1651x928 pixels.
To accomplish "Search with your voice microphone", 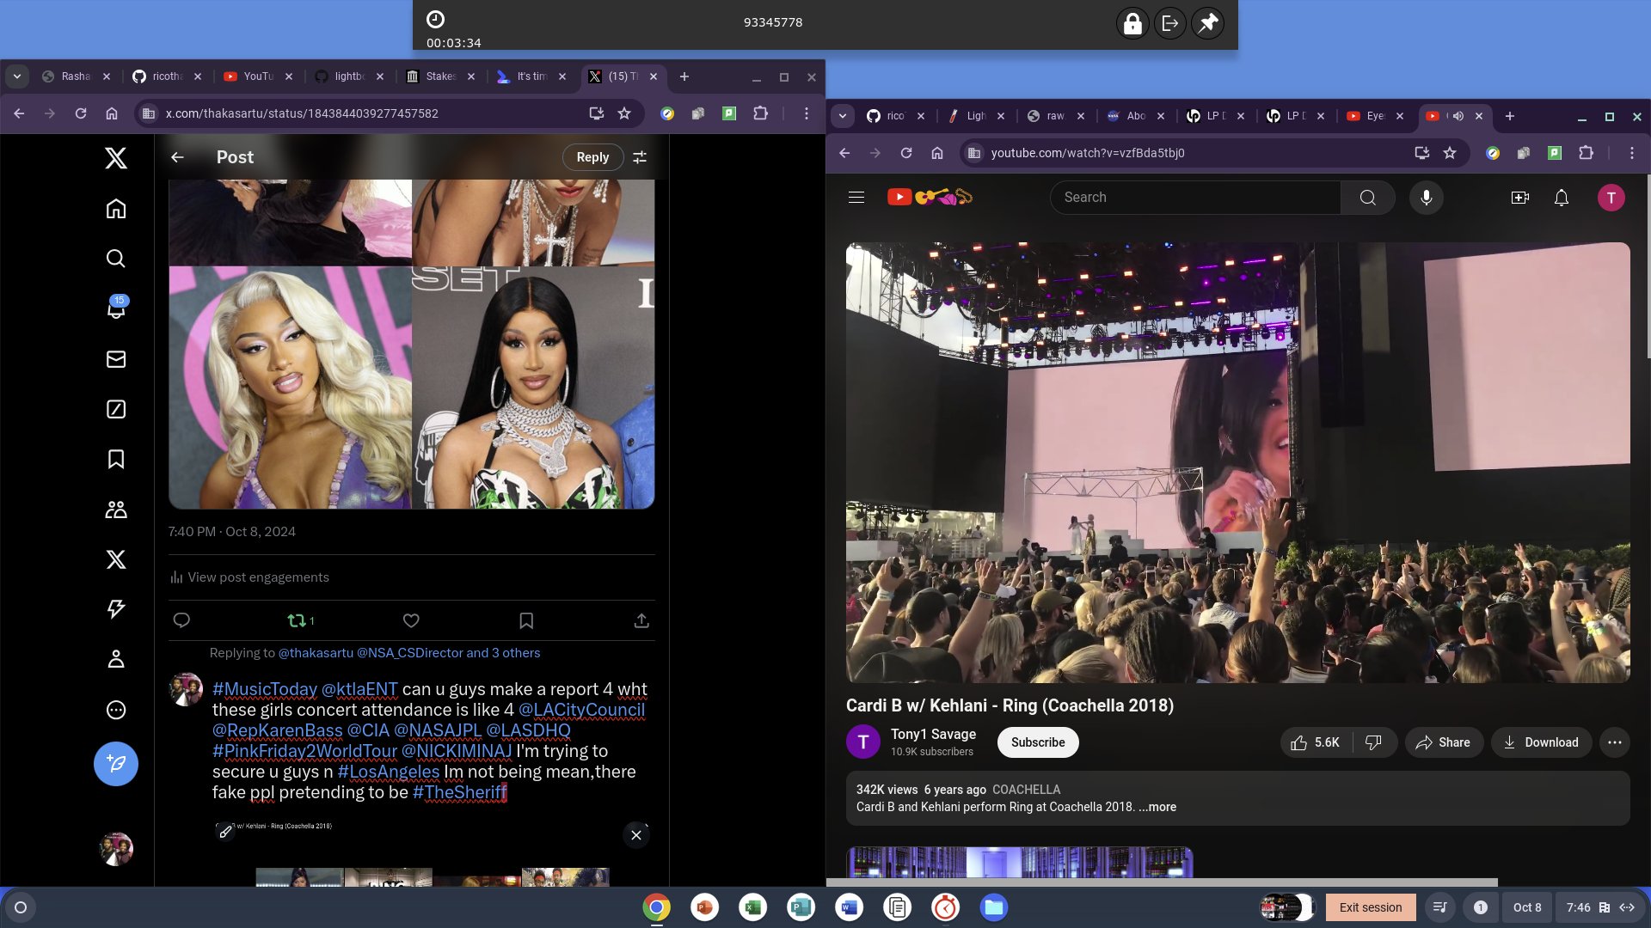I will click(x=1427, y=198).
